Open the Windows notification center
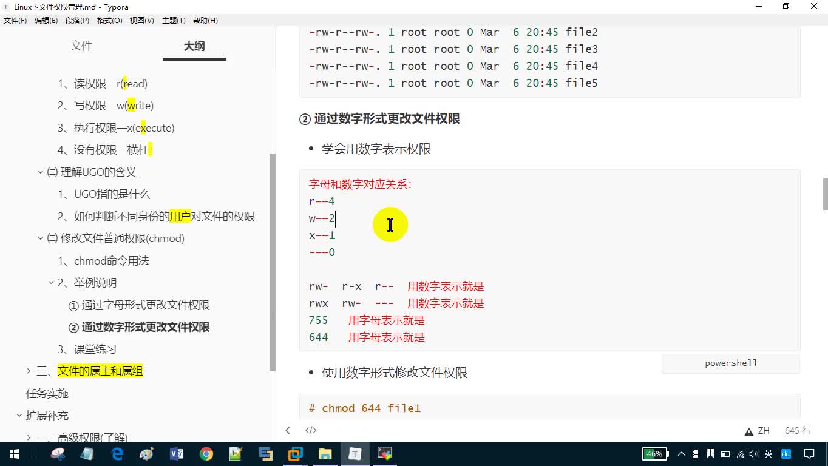The width and height of the screenshot is (828, 466). tap(809, 454)
